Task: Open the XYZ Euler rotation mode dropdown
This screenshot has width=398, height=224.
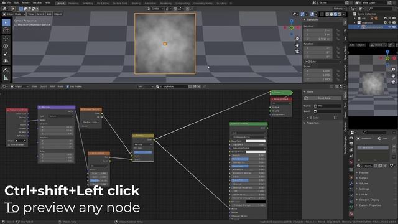Action: point(323,62)
